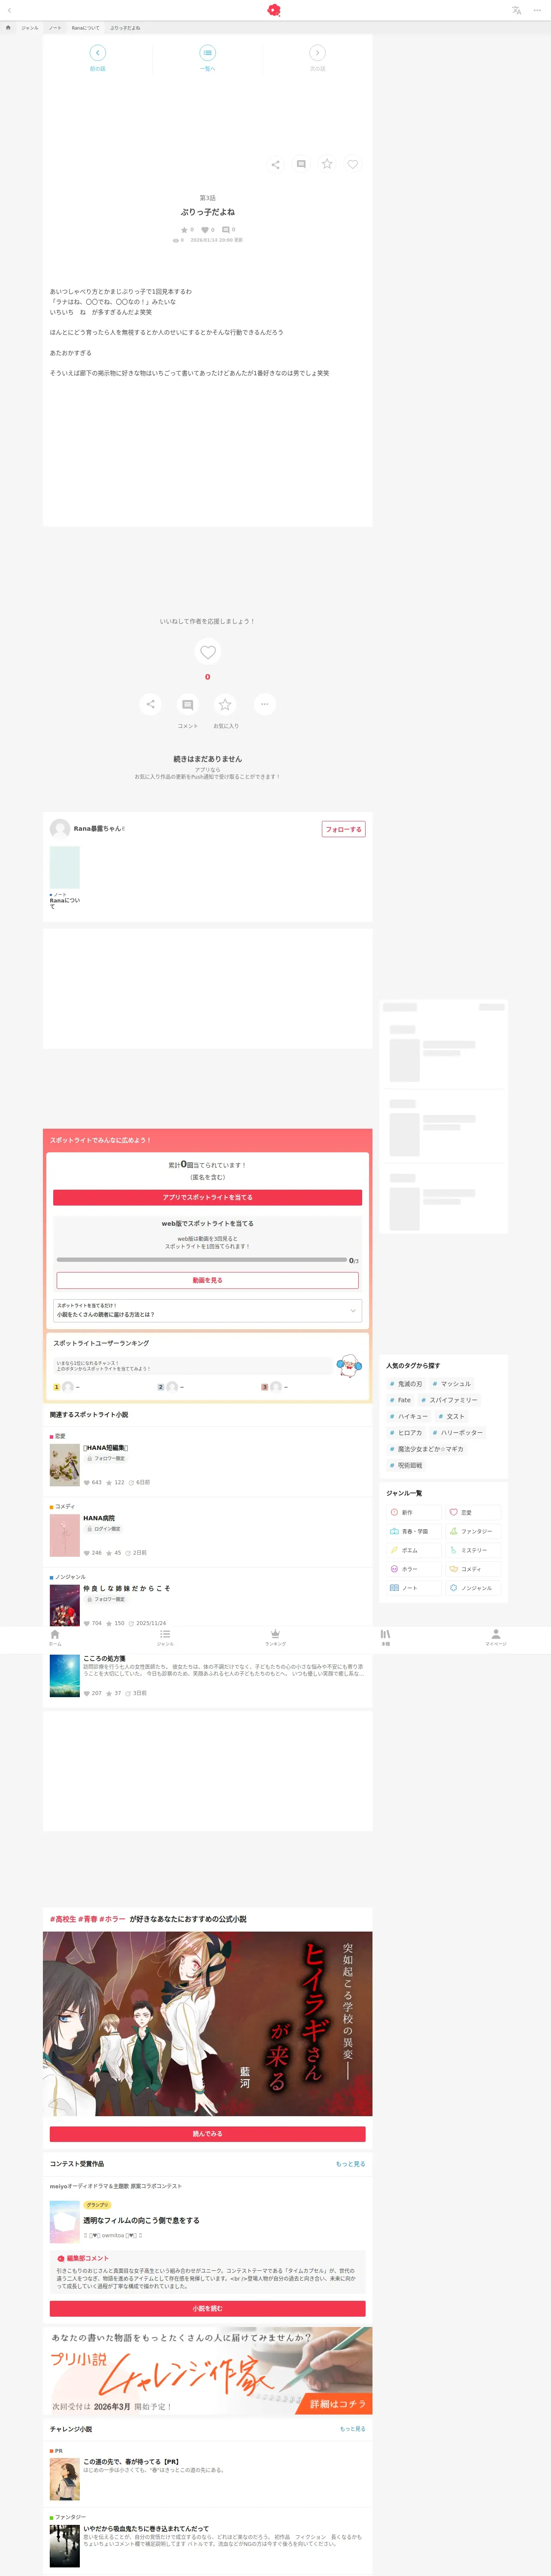Select tag スパイファミリー
This screenshot has width=551, height=2576.
(450, 1400)
